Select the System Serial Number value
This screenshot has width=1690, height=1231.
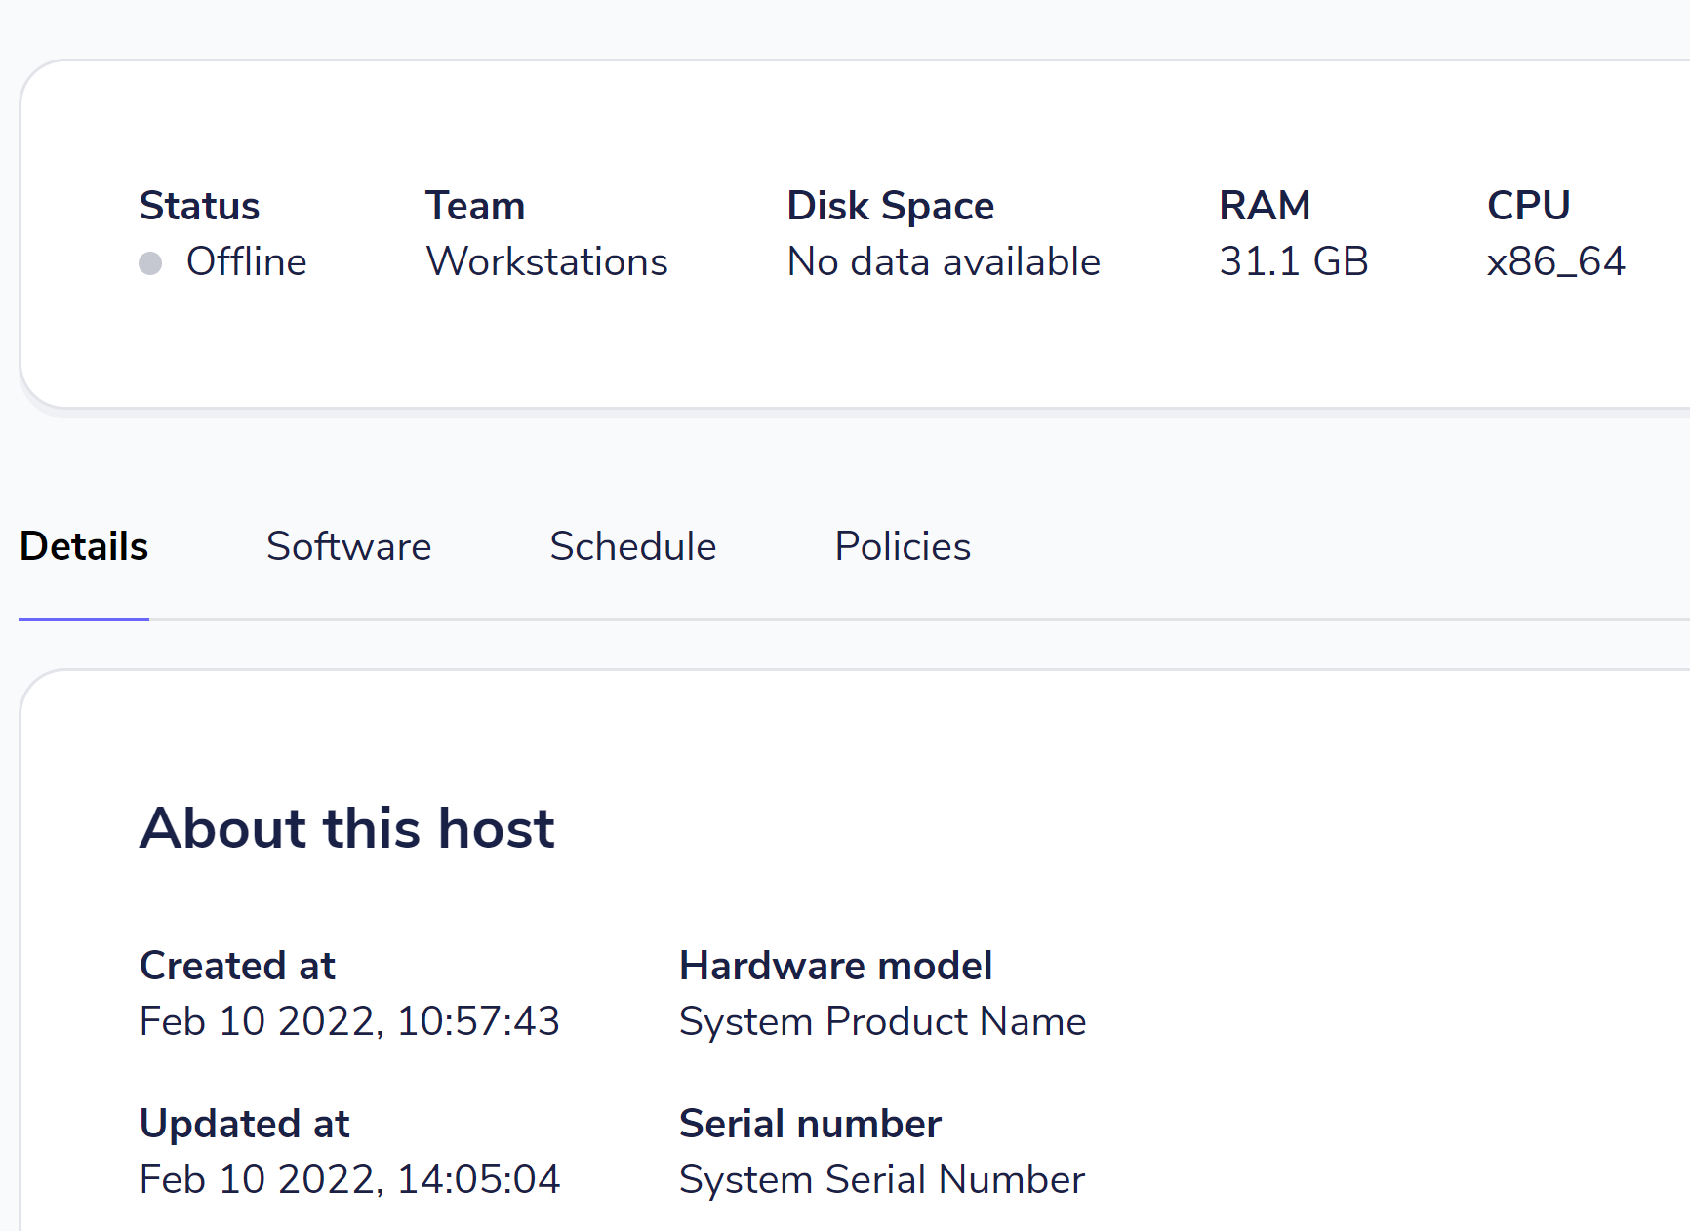881,1179
